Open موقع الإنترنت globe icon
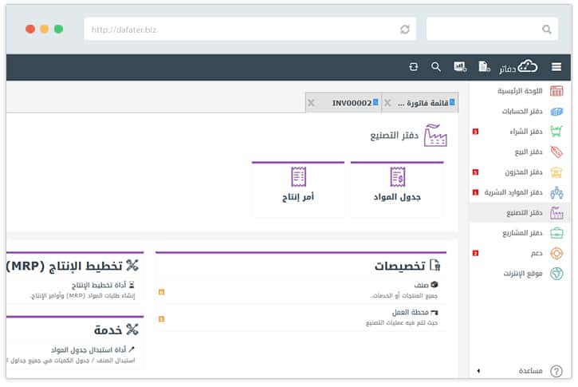Image resolution: width=578 pixels, height=387 pixels. click(556, 274)
